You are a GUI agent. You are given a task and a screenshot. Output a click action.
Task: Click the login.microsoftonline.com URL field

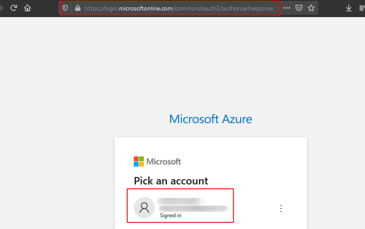click(x=181, y=8)
